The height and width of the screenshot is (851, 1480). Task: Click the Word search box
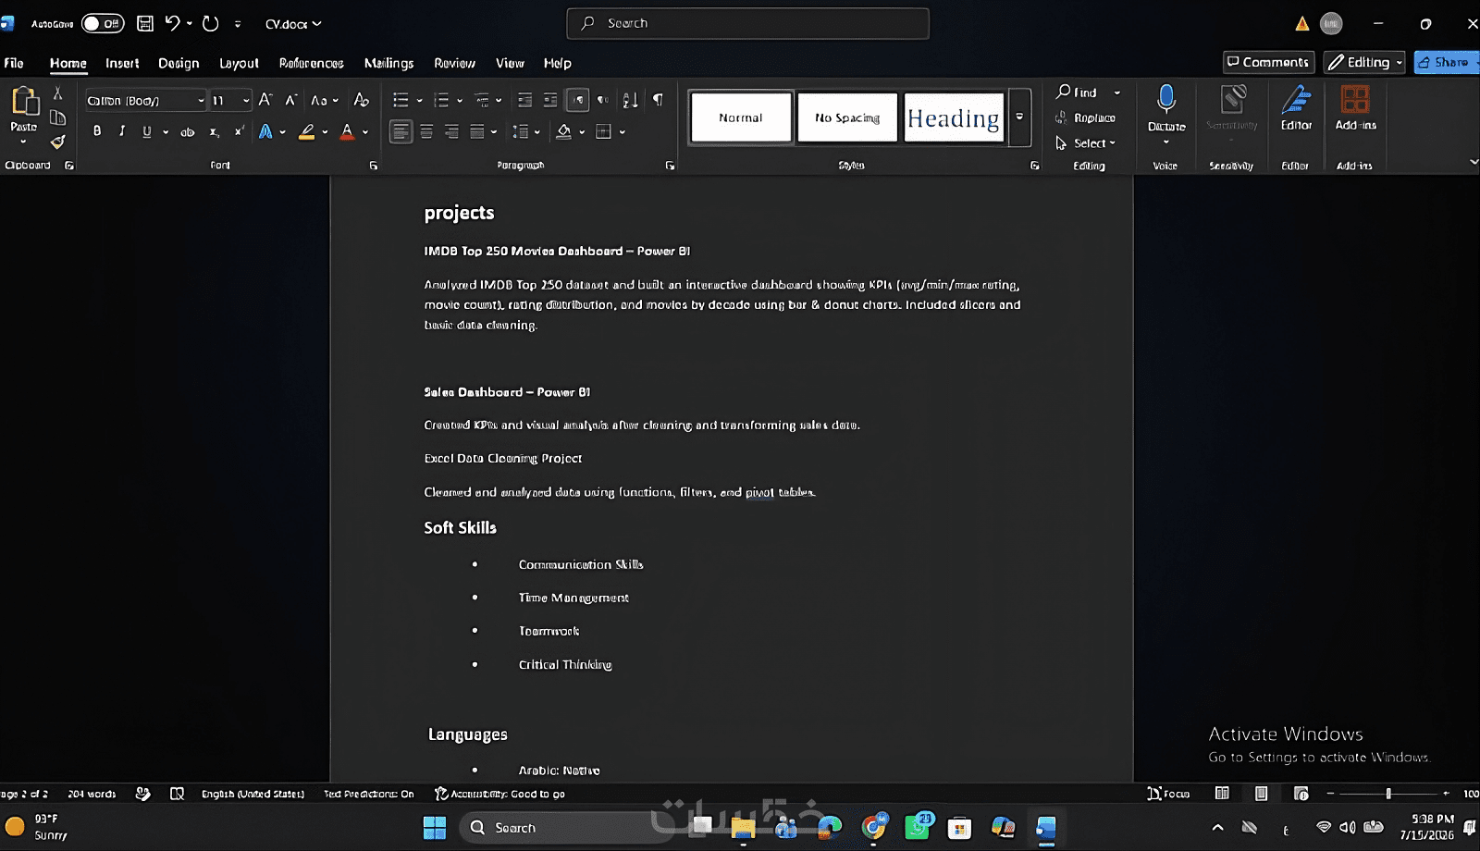coord(747,23)
